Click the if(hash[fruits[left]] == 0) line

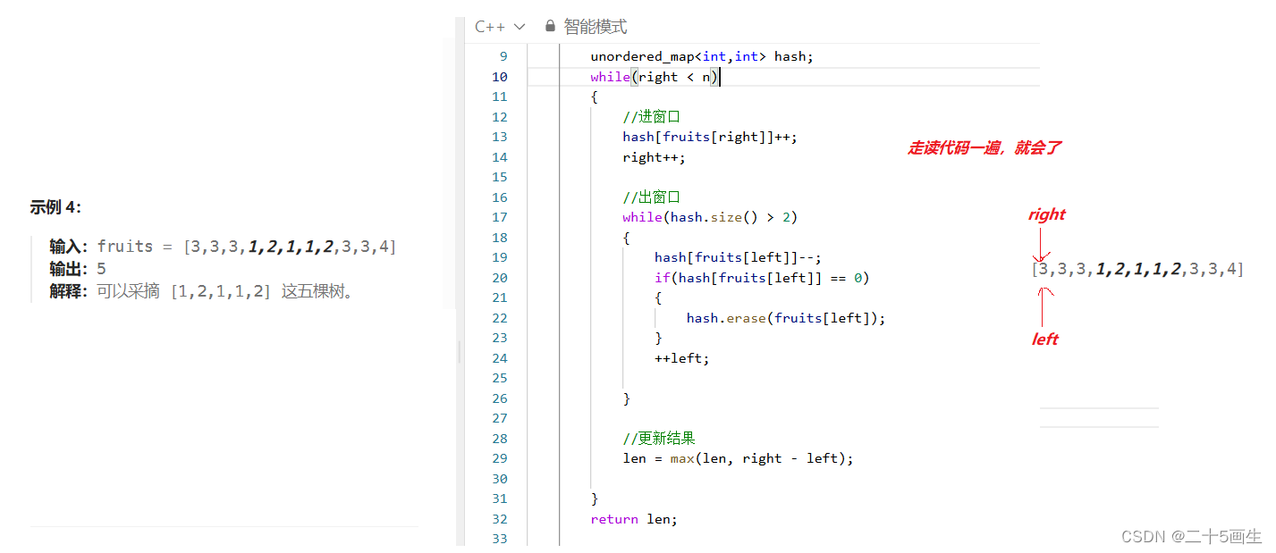coord(761,278)
